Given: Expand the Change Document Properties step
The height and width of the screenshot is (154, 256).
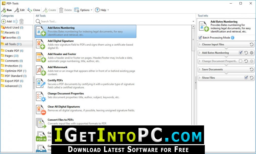Looking at the screenshot, I should 200,61.
